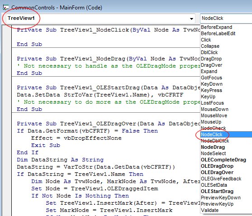This screenshot has width=252, height=216.
Task: Choose the Click event in the list
Action: [206, 40]
